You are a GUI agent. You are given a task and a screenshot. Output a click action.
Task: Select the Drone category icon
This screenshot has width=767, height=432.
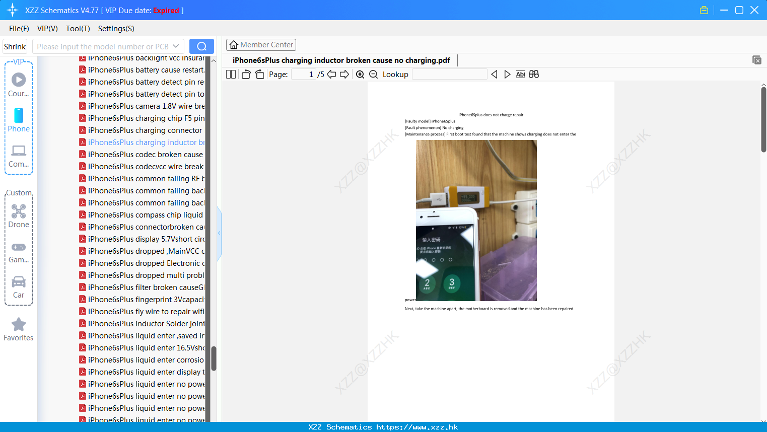tap(19, 211)
